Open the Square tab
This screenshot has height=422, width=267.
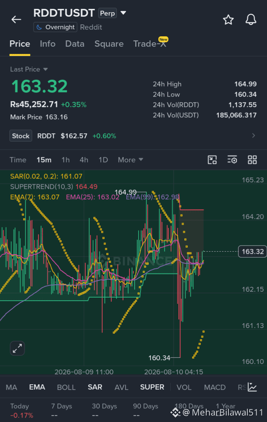(109, 44)
